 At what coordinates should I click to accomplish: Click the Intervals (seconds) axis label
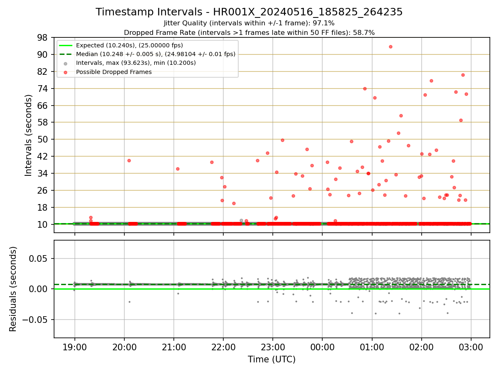coord(29,135)
